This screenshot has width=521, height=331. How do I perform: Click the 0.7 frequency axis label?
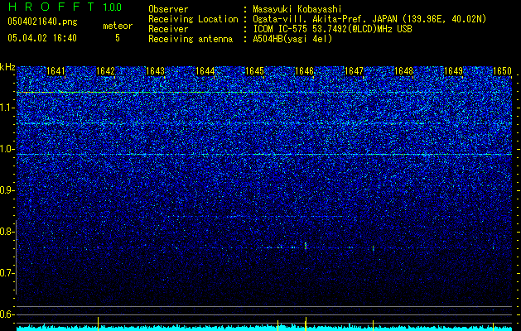pyautogui.click(x=7, y=273)
